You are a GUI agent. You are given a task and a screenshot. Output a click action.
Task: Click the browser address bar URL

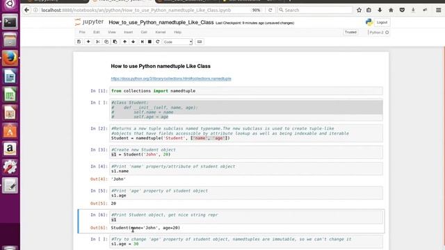coord(136,10)
